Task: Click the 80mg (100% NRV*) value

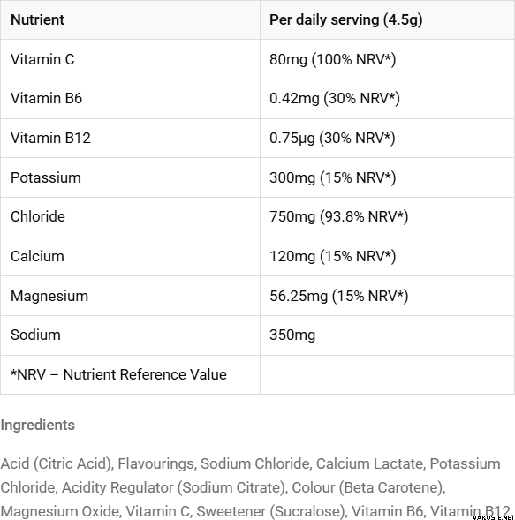Action: pos(332,60)
